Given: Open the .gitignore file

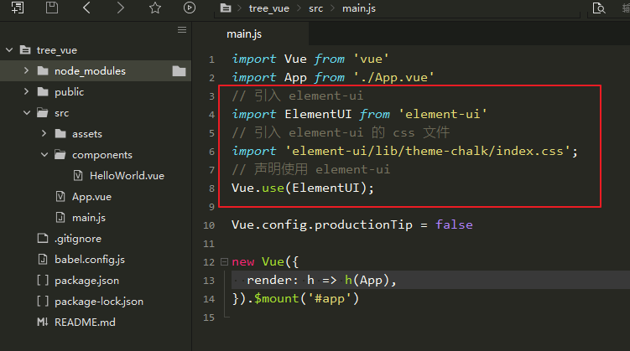Looking at the screenshot, I should pos(78,239).
